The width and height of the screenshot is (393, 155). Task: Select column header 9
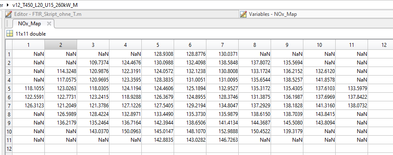[287, 45]
